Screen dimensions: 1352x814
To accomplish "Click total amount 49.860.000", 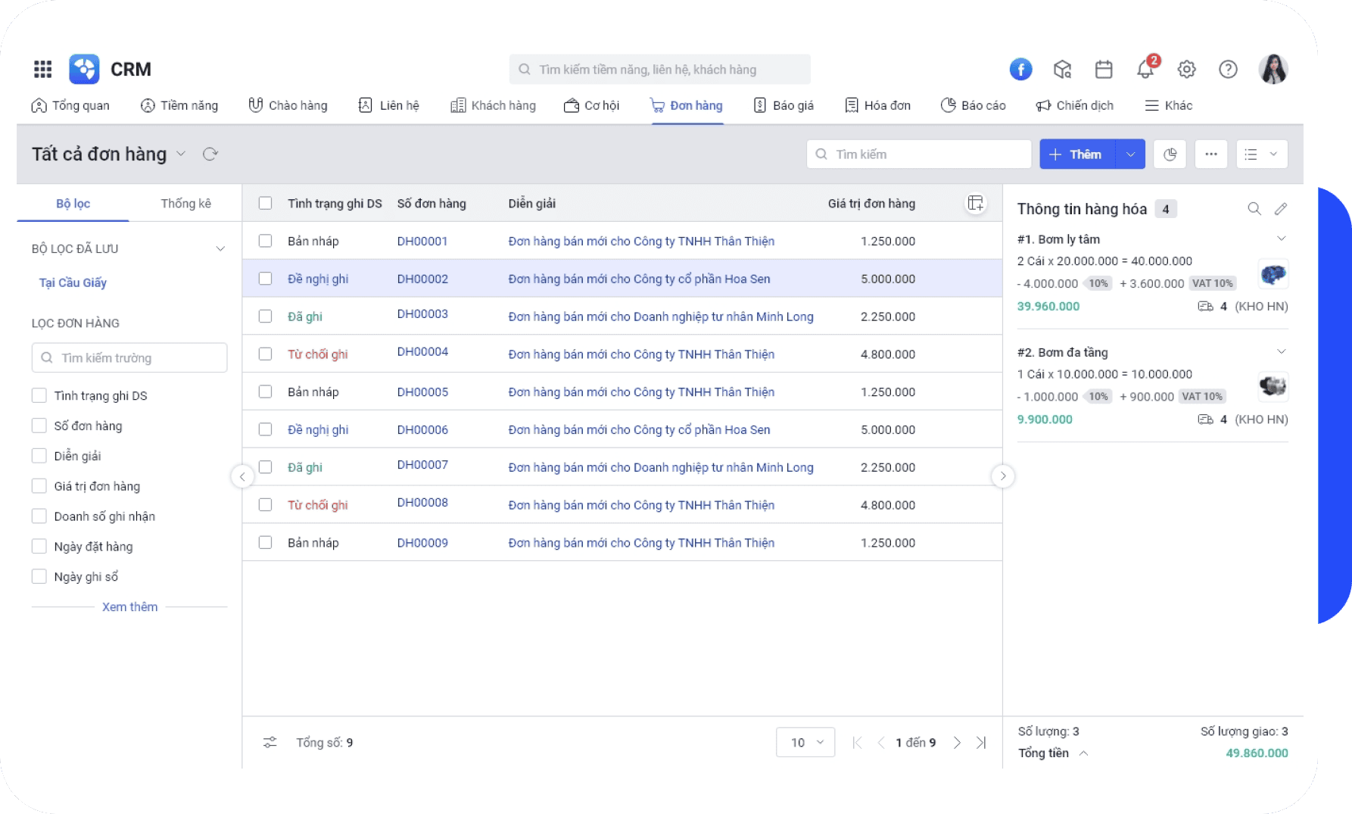I will point(1257,753).
